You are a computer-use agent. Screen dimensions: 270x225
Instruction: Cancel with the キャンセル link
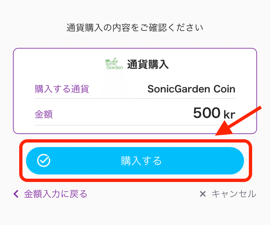[x=234, y=194]
